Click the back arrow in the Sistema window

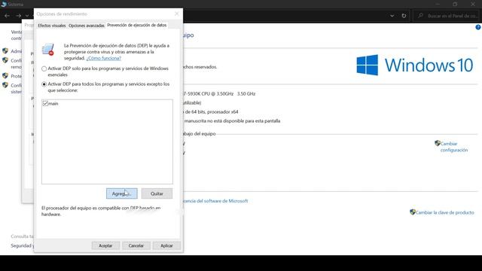pos(7,15)
